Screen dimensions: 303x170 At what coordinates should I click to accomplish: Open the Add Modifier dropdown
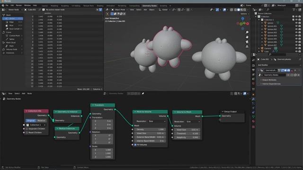click(x=279, y=65)
